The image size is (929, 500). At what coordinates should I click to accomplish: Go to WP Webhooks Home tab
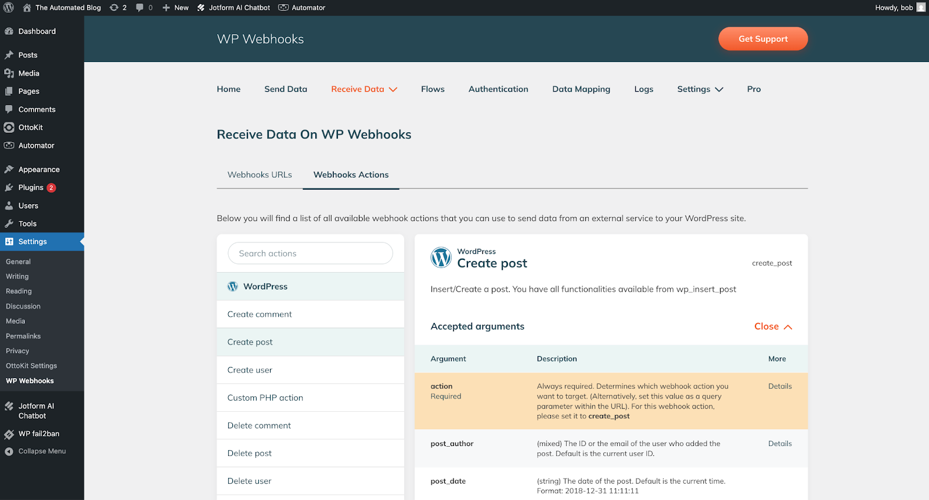[x=229, y=89]
